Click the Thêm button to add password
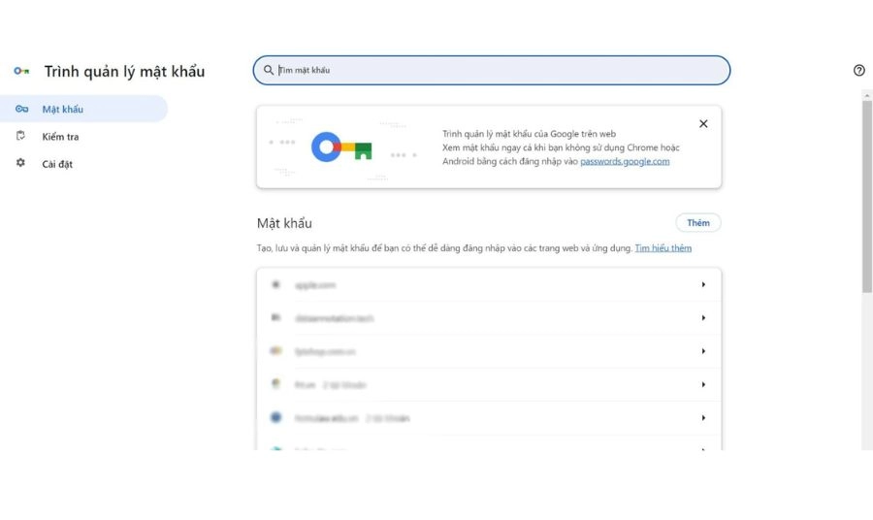873x520 pixels. [x=698, y=223]
